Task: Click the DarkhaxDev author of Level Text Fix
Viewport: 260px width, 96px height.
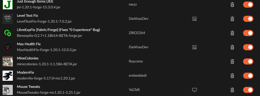Action: coord(138,19)
